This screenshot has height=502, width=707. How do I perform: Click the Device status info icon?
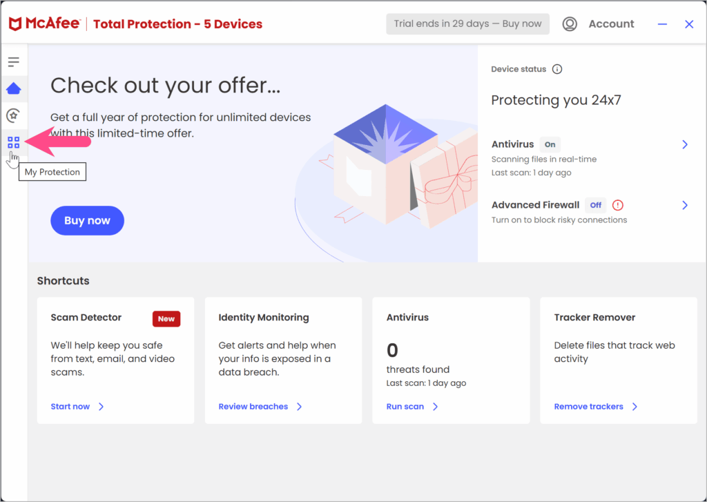click(558, 69)
